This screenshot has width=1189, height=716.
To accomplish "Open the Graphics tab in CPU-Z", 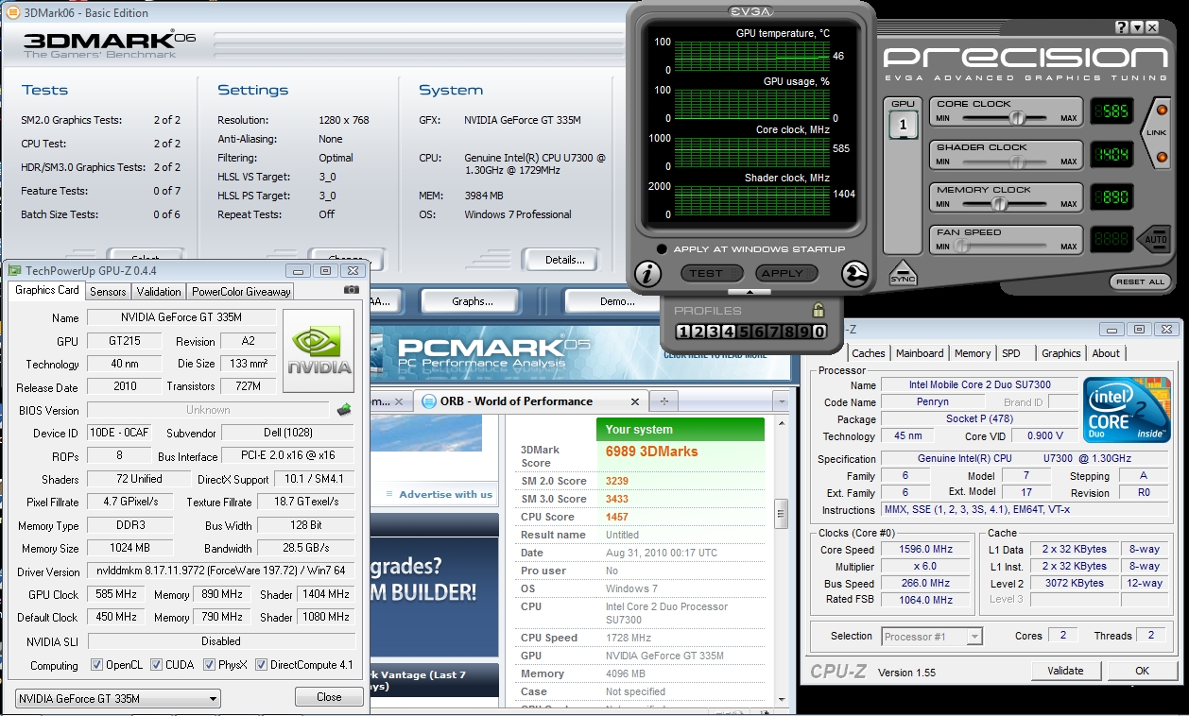I will (x=1060, y=353).
